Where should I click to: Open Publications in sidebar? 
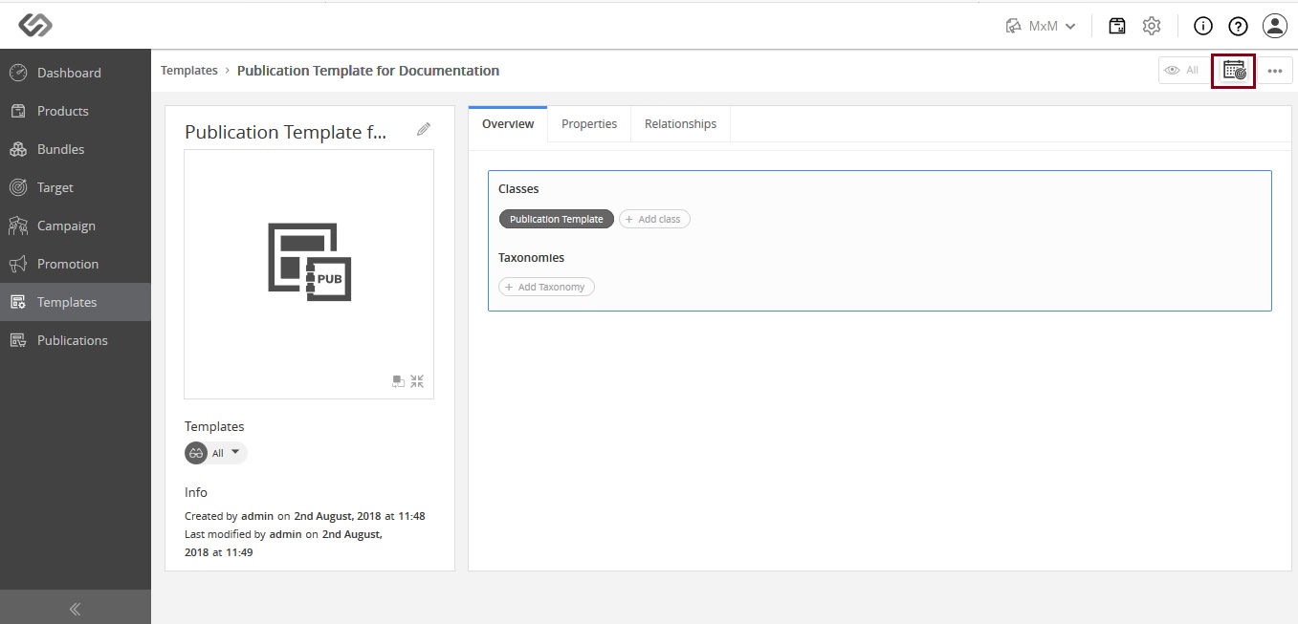coord(76,340)
